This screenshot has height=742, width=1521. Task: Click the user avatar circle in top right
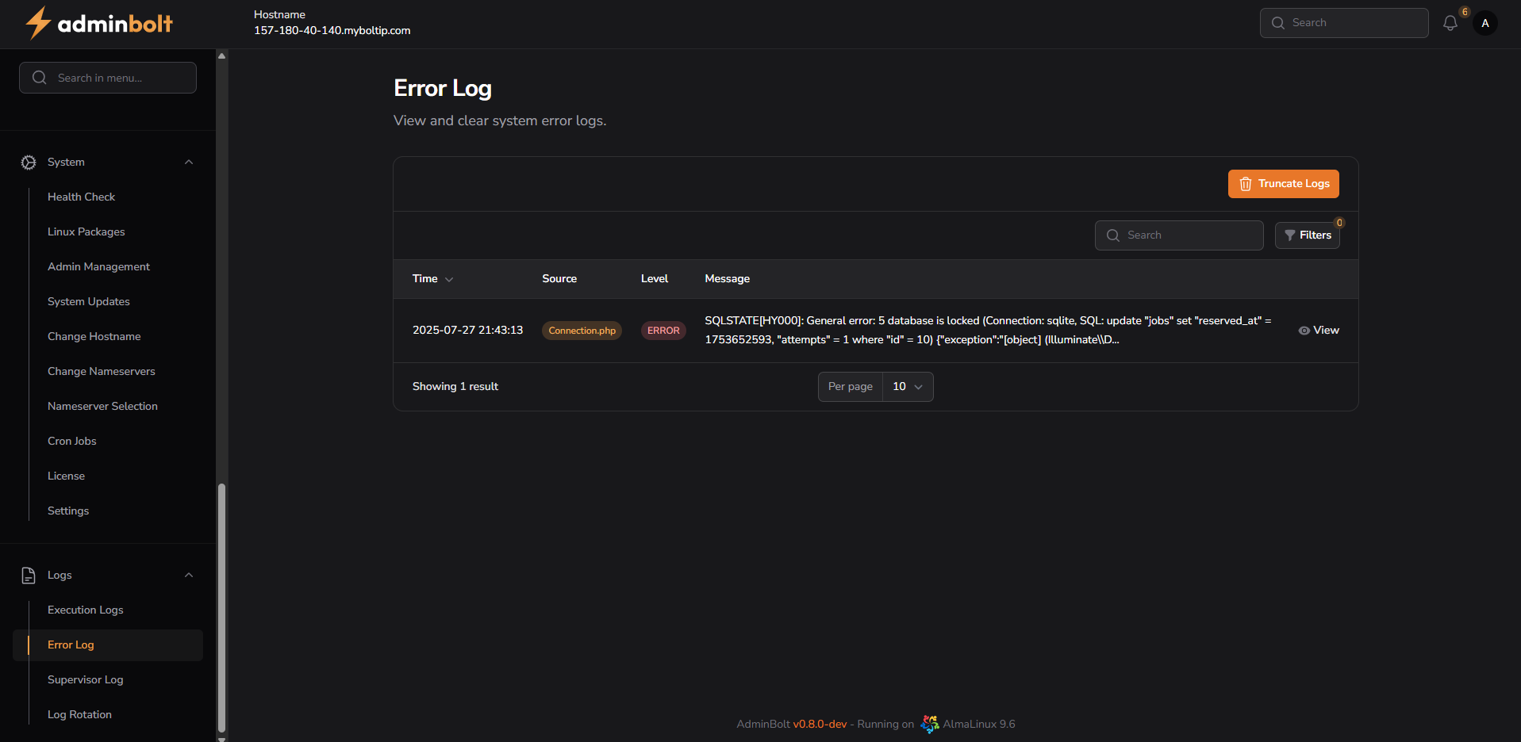(1485, 23)
